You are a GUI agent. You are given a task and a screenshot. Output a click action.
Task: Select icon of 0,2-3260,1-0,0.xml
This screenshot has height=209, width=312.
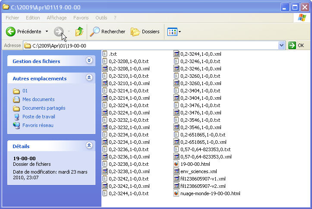click(176, 83)
